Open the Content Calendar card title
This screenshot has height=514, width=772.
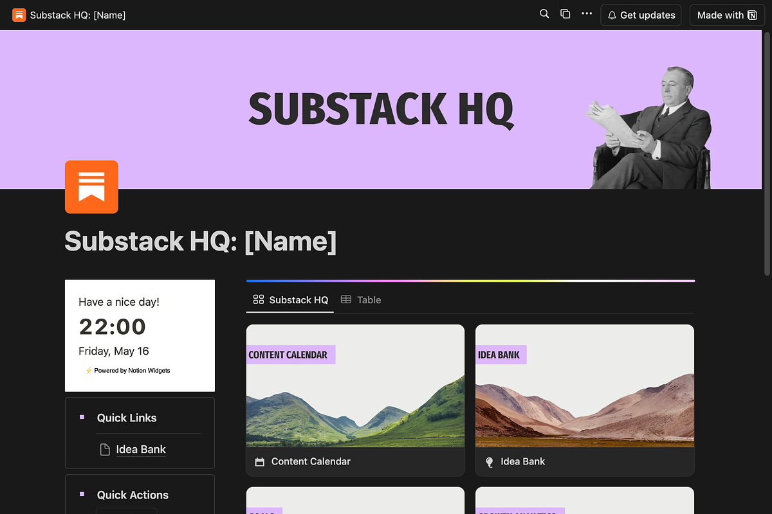click(x=311, y=461)
